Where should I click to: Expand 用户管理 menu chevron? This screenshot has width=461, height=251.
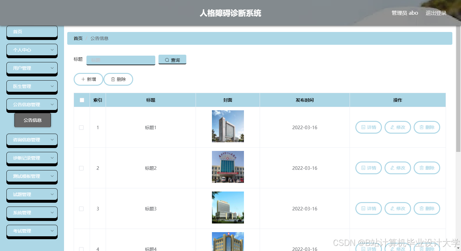pos(52,68)
